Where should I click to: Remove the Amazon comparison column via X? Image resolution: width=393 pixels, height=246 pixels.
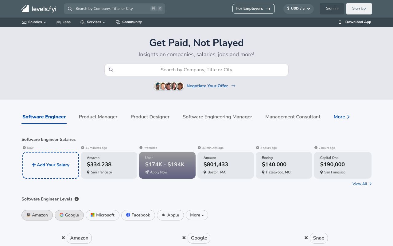[x=63, y=238]
